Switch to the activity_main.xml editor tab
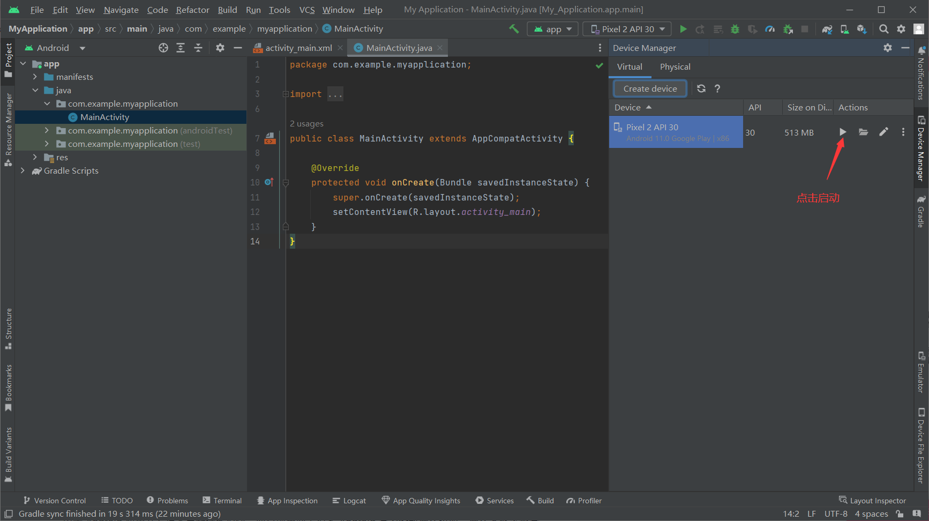 point(298,48)
